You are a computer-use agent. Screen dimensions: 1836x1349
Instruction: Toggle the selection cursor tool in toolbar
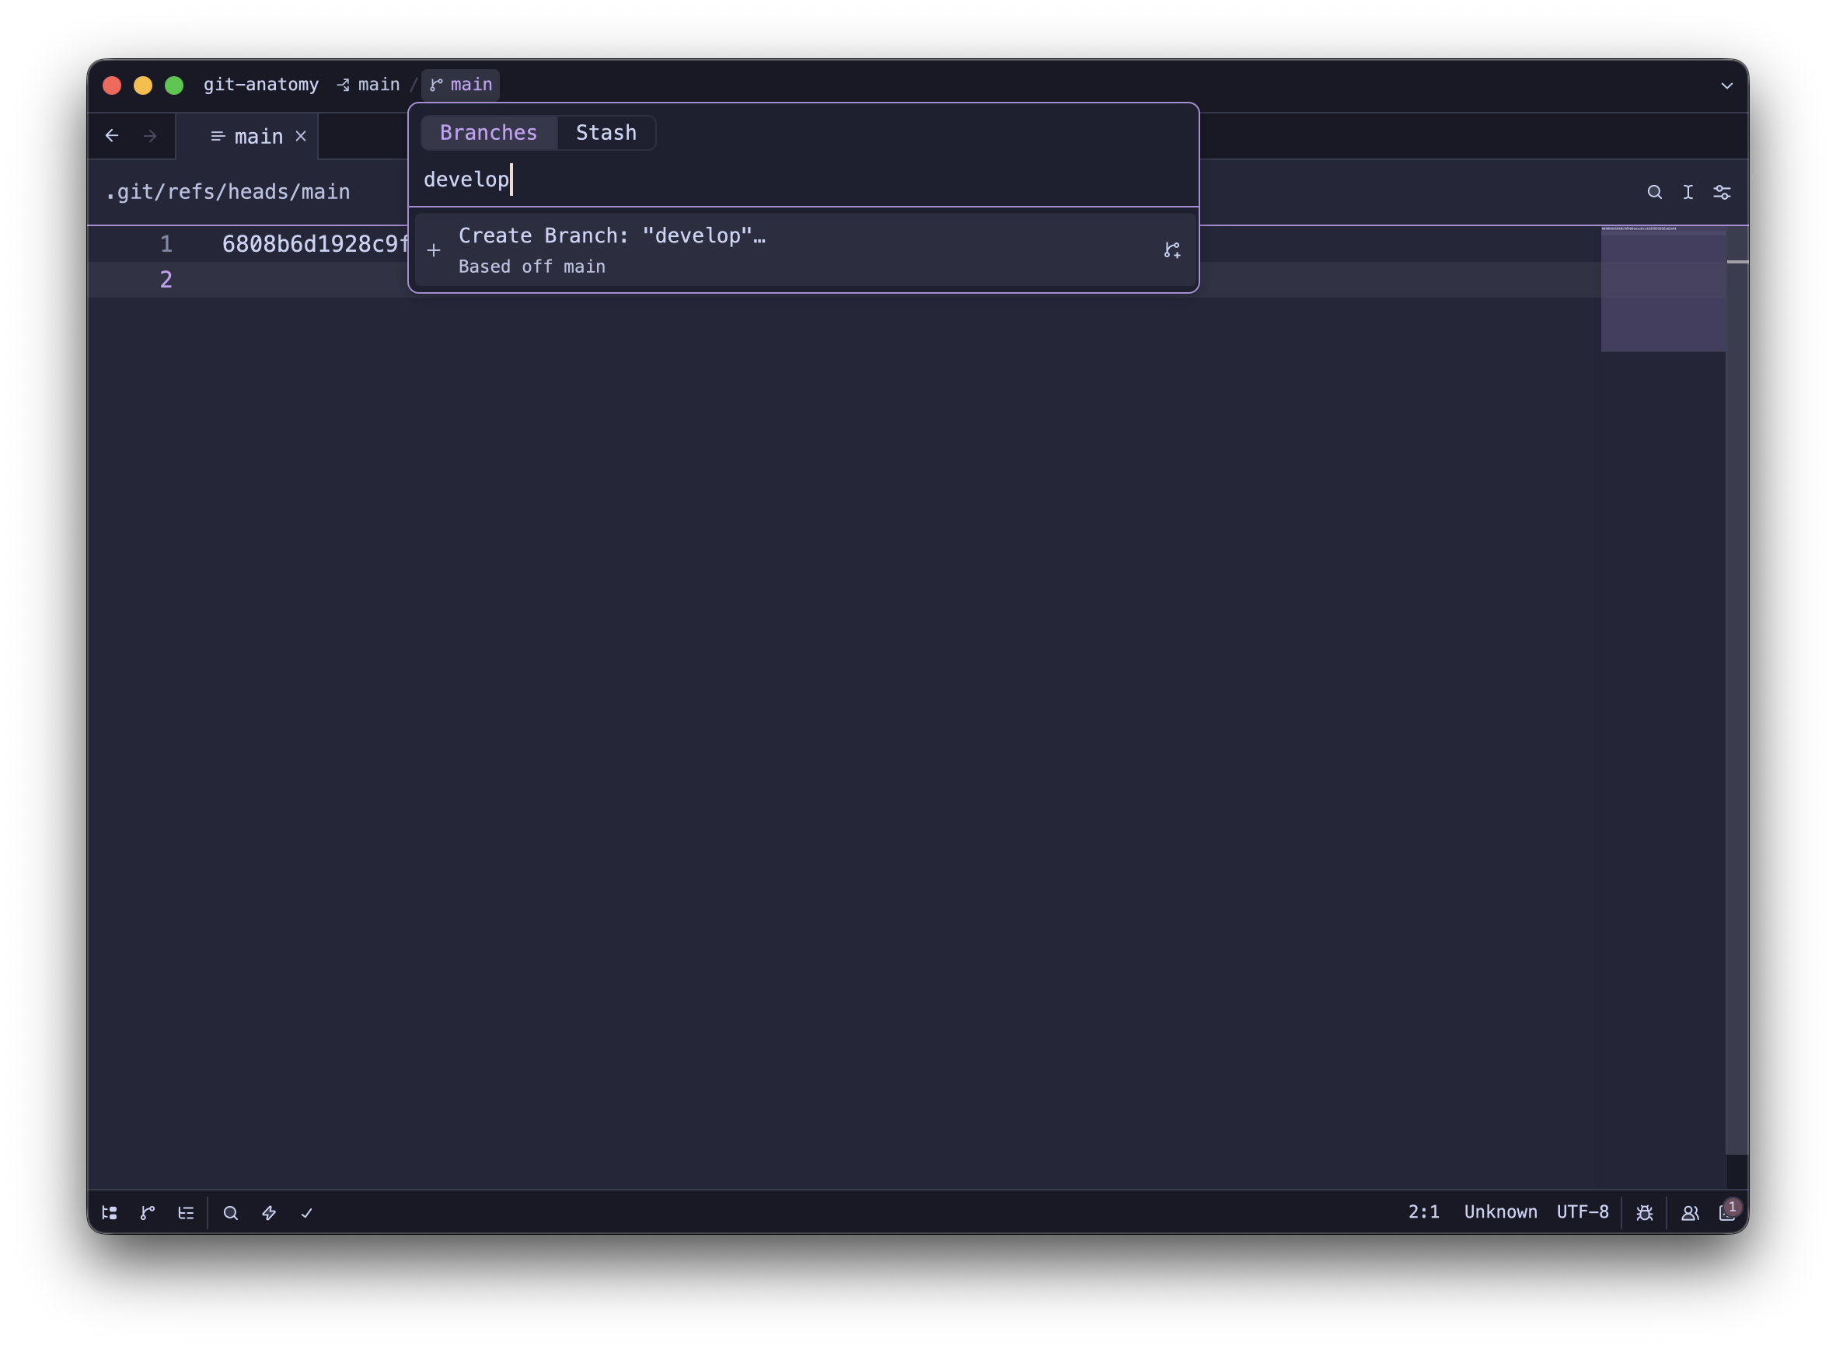1688,192
